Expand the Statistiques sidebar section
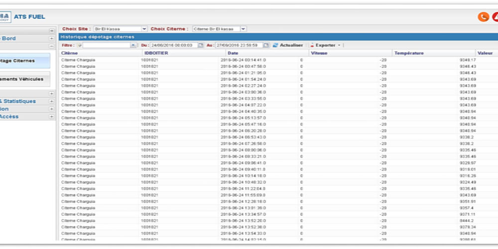 point(51,101)
